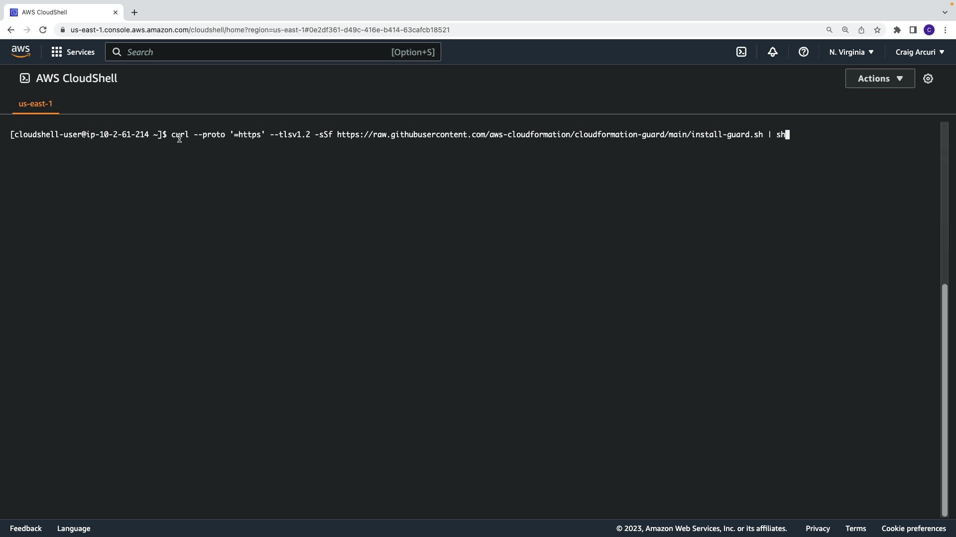The width and height of the screenshot is (956, 537).
Task: Open Cookie preferences link
Action: pyautogui.click(x=913, y=529)
